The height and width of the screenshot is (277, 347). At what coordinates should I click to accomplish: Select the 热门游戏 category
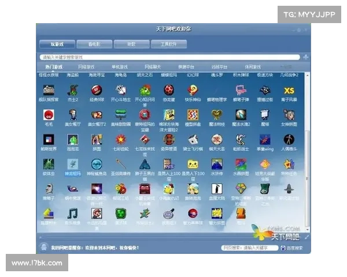[x=54, y=67]
